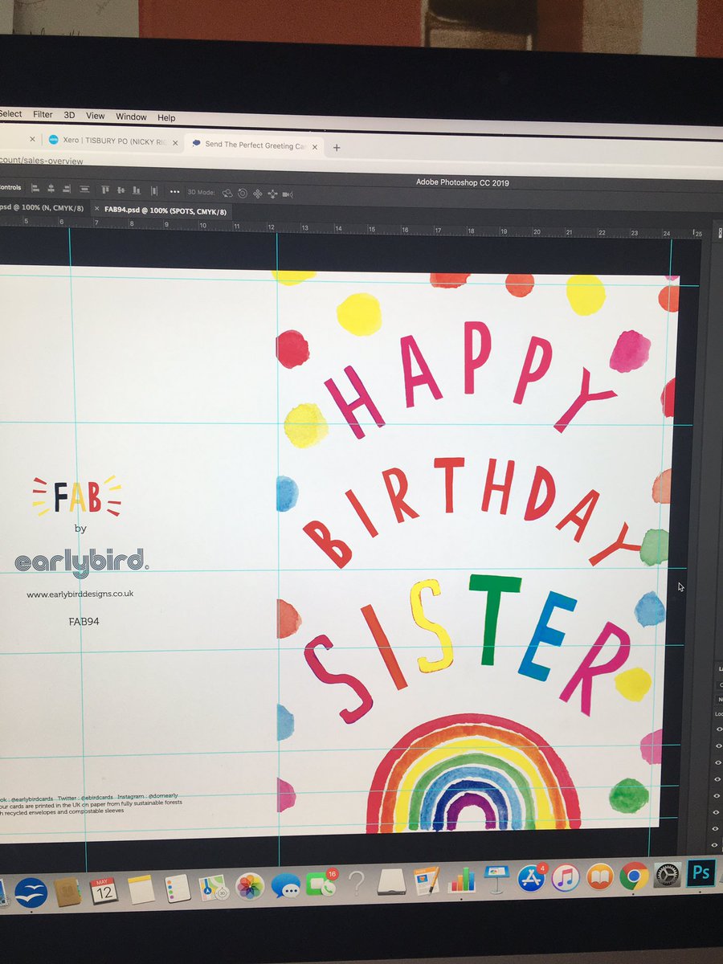The image size is (723, 964).
Task: Open the three-dots more options button
Action: (x=174, y=192)
